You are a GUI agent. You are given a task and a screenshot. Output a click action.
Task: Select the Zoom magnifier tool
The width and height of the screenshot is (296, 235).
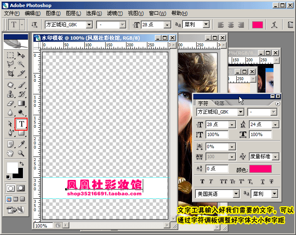[x=21, y=153]
